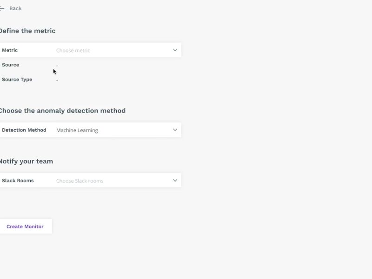The height and width of the screenshot is (279, 372).
Task: Click the Back link text
Action: (x=15, y=8)
